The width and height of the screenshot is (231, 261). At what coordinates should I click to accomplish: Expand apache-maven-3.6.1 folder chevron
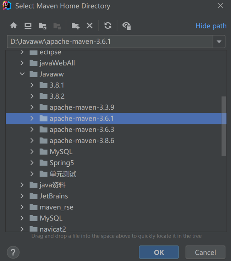(32, 118)
